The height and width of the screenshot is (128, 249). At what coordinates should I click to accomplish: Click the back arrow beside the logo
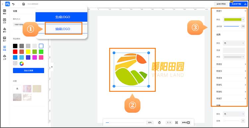click(2, 4)
